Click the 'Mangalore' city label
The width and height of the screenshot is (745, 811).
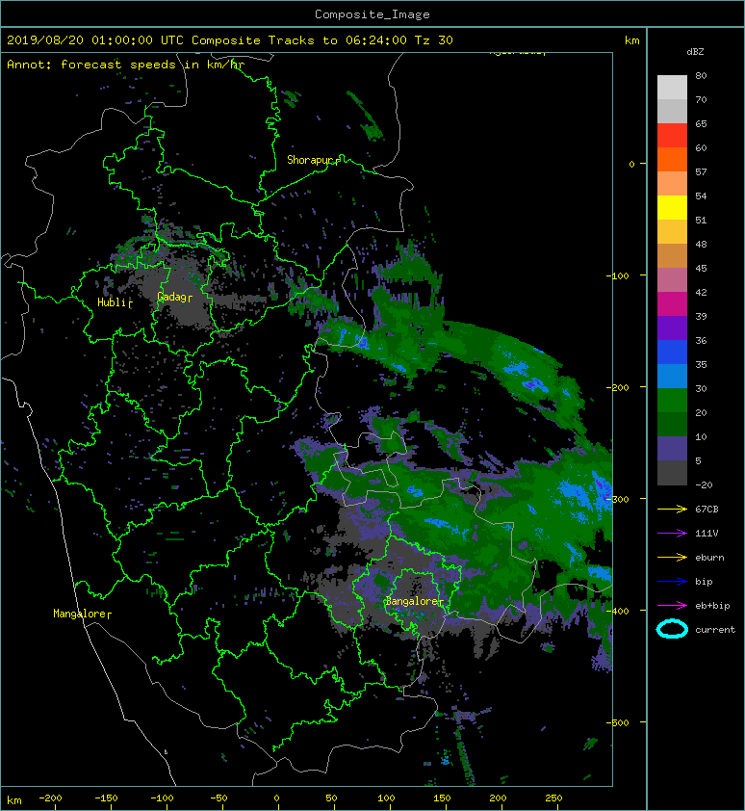tap(79, 614)
